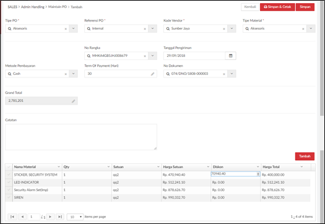Viewport: 325px width, 224px height.
Task: Tick the checkbox for STICKER, SECURITY SYSTEM row
Action: pyautogui.click(x=9, y=174)
